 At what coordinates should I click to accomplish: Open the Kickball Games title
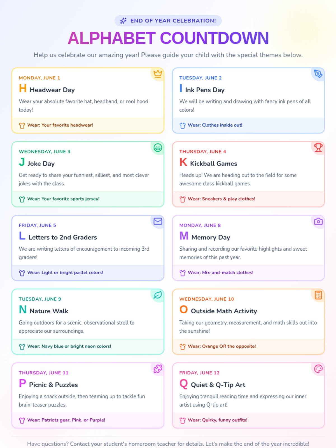tap(214, 164)
